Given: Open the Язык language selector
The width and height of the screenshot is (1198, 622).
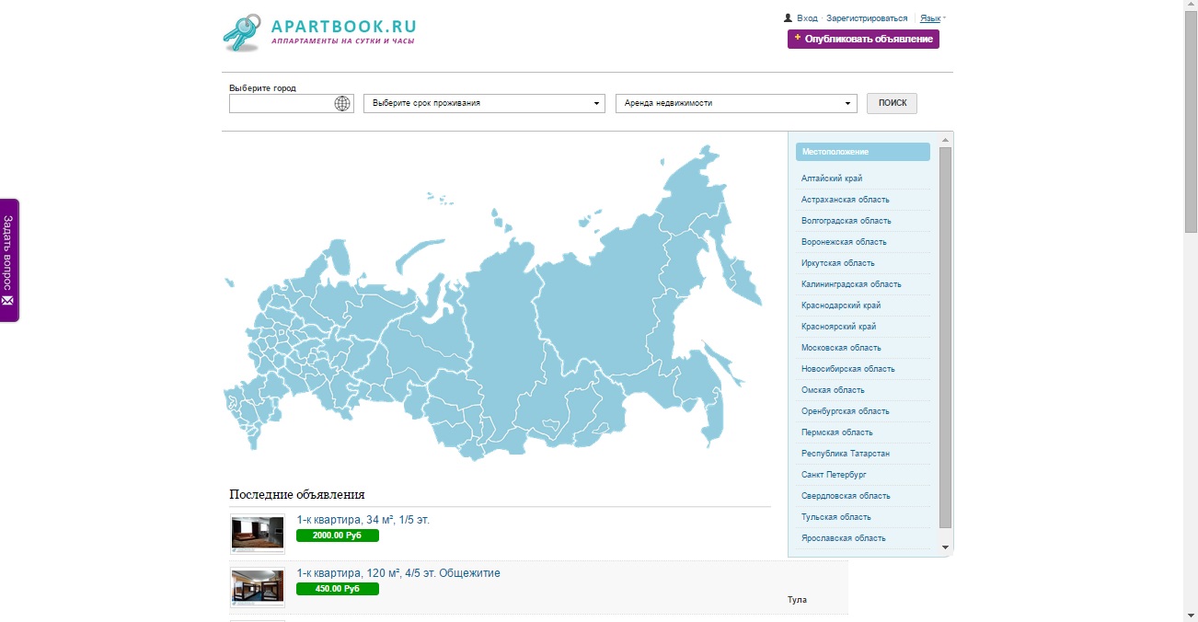Looking at the screenshot, I should (930, 18).
